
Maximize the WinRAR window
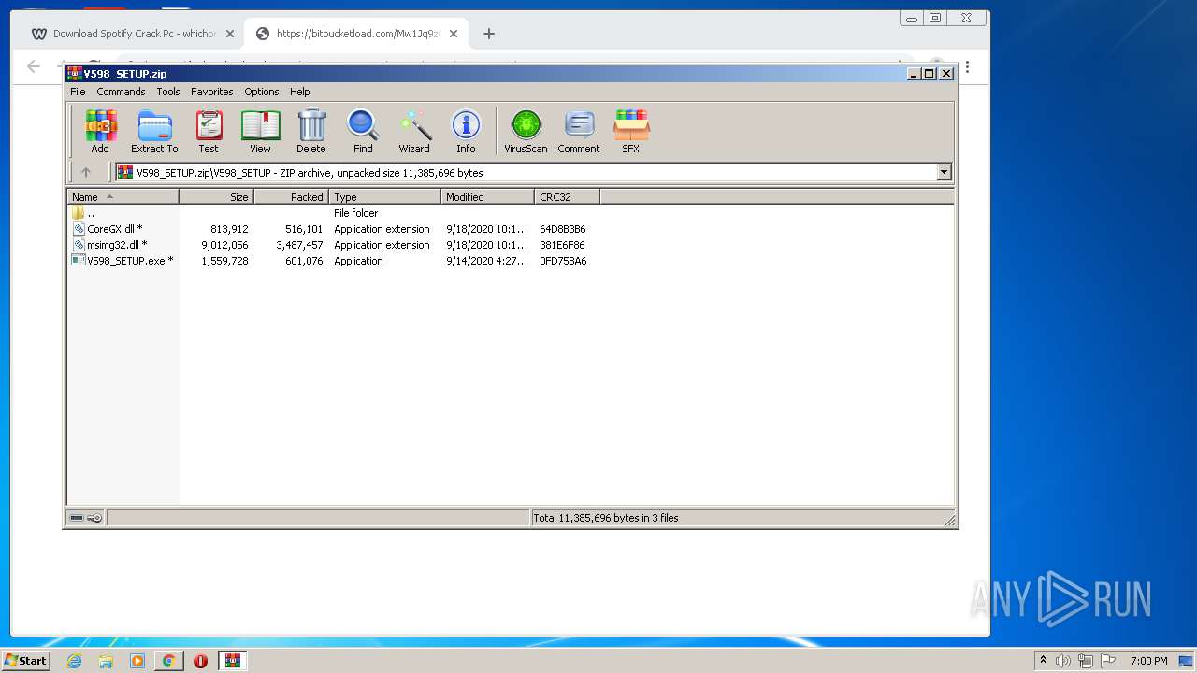[930, 73]
